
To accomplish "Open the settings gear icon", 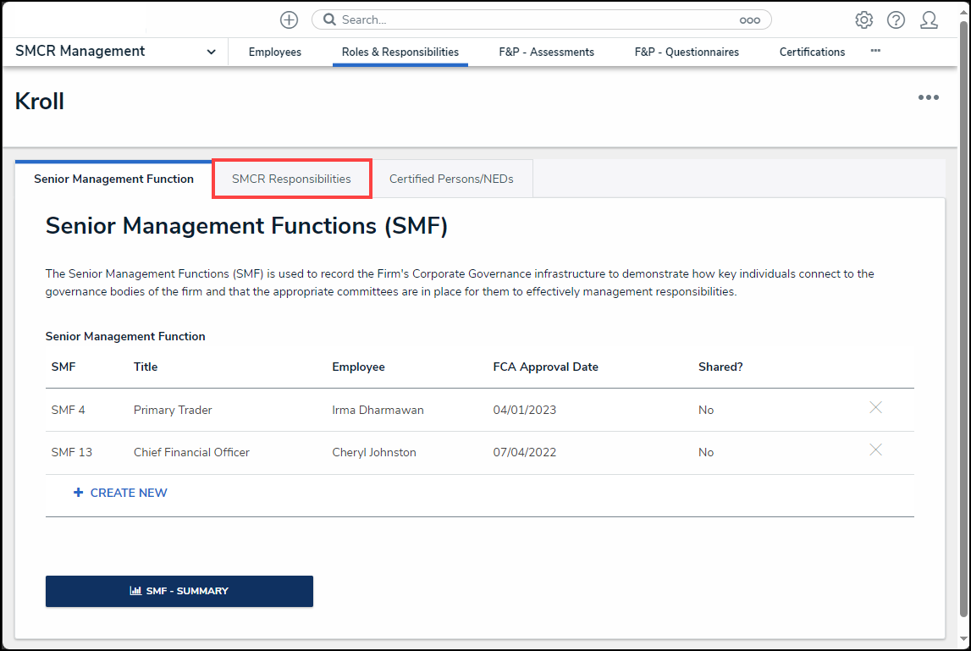I will [x=863, y=19].
